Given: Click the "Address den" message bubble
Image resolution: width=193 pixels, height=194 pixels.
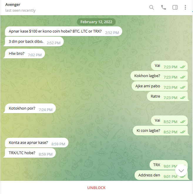Looking at the screenshot, I should 162,175.
